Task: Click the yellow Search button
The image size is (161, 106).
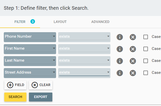Action: [x=15, y=97]
